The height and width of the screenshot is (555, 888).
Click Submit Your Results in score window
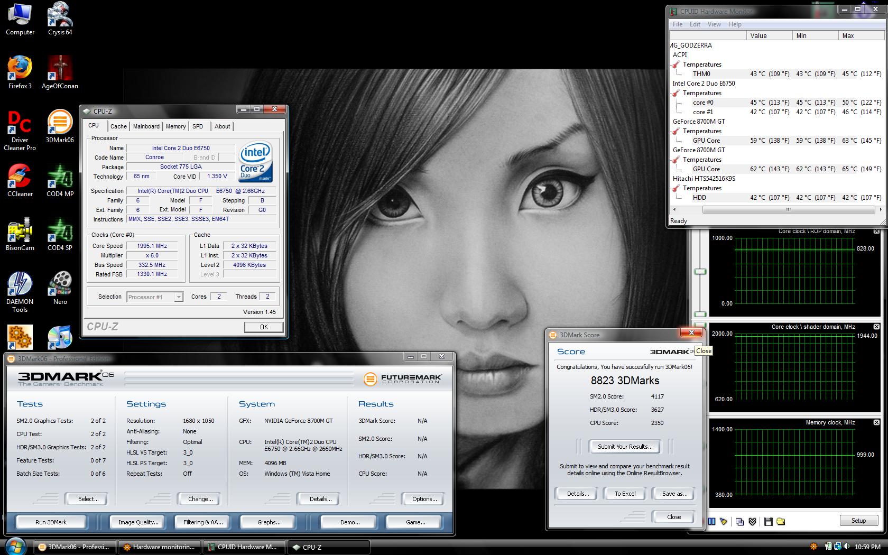(625, 447)
